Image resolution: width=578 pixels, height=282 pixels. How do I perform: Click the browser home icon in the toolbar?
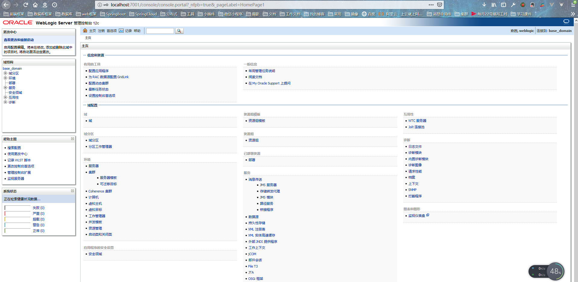(35, 5)
